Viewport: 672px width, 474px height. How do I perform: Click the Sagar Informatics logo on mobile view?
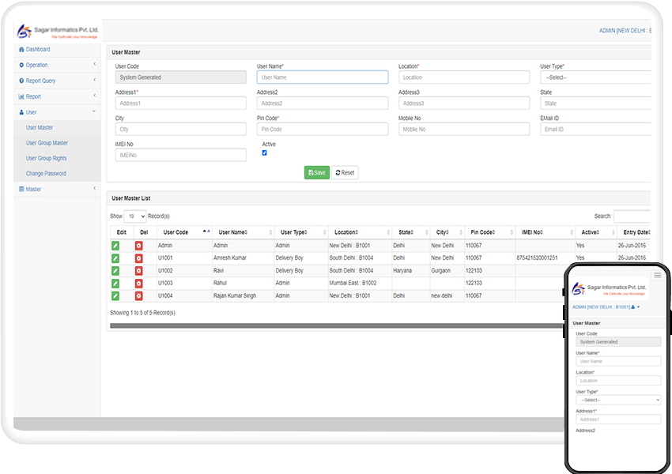[609, 289]
